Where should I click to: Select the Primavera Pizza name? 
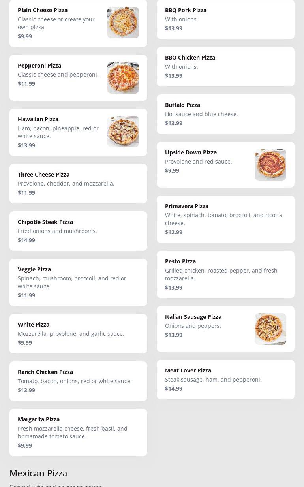(187, 206)
